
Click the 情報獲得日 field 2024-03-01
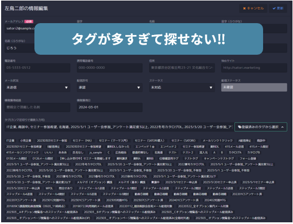click(110, 107)
